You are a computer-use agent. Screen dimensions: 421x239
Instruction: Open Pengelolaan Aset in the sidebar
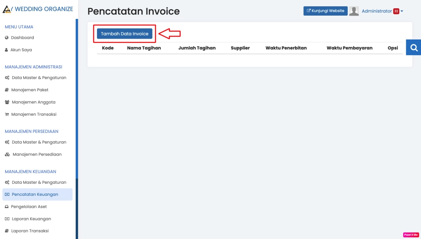tap(29, 207)
